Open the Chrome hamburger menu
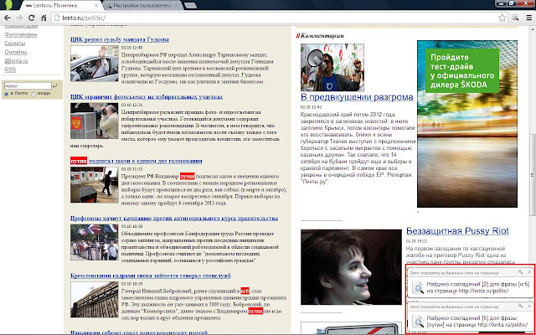 pyautogui.click(x=529, y=18)
